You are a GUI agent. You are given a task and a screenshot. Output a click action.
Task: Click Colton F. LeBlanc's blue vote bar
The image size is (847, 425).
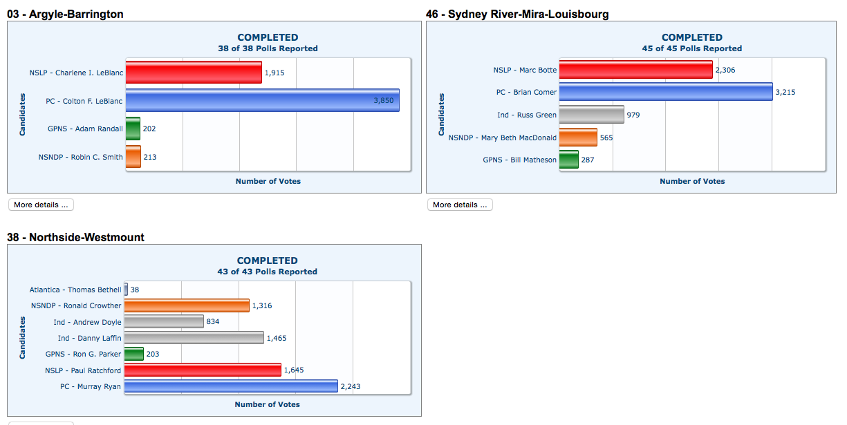click(x=262, y=100)
